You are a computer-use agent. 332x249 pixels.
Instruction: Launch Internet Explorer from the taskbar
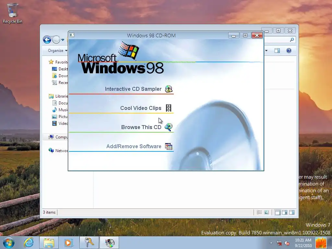click(29, 243)
